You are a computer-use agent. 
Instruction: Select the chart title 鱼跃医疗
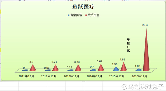(83, 7)
